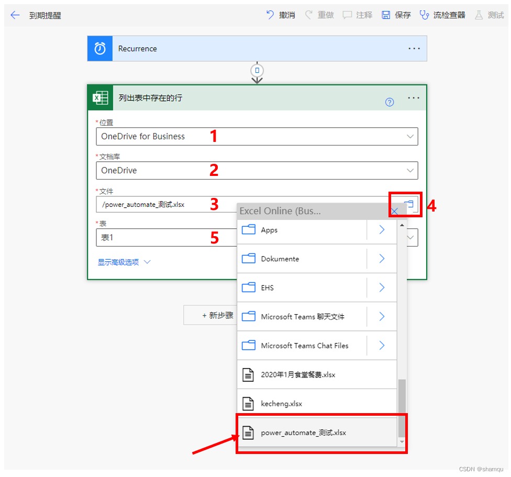
Task: Go back using the left arrow
Action: tap(15, 15)
